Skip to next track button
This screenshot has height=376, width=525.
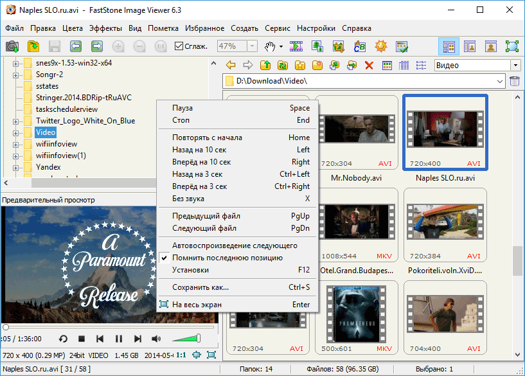click(138, 339)
